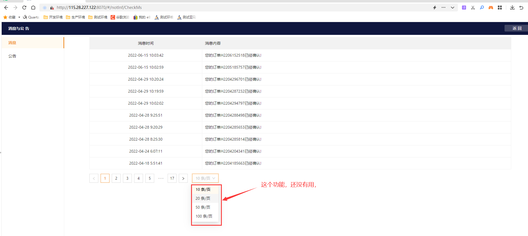Click the timestamp 2022-06-15 10:03:42

click(146, 55)
